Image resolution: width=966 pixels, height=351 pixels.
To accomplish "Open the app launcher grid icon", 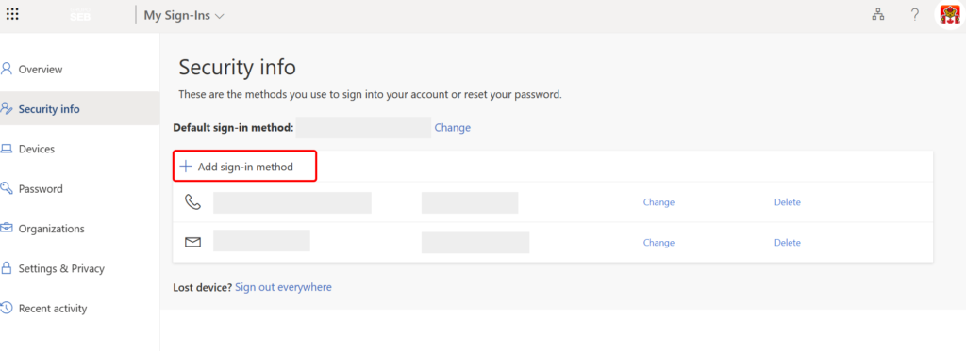I will 12,15.
